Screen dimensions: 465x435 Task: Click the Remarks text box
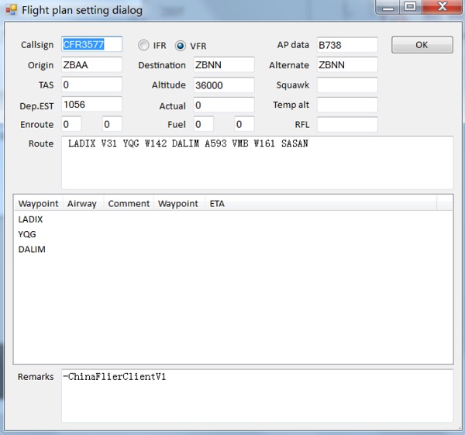pyautogui.click(x=257, y=395)
